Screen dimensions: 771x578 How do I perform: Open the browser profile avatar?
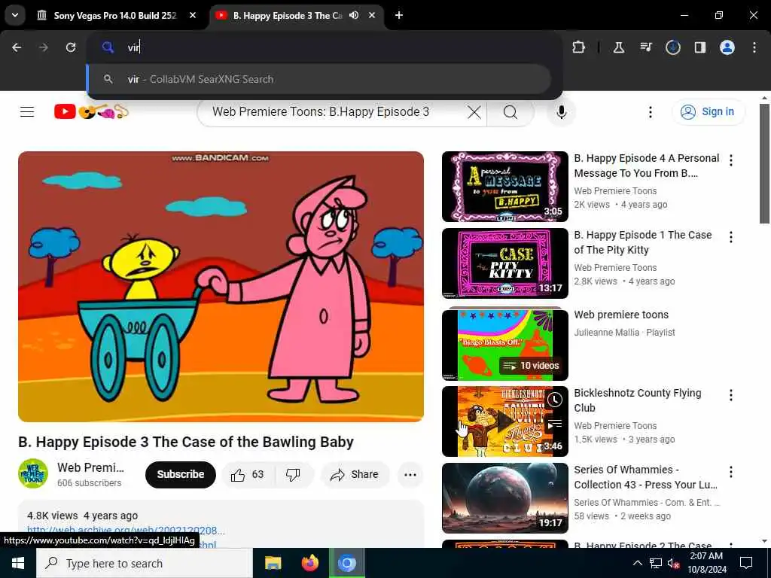727,47
